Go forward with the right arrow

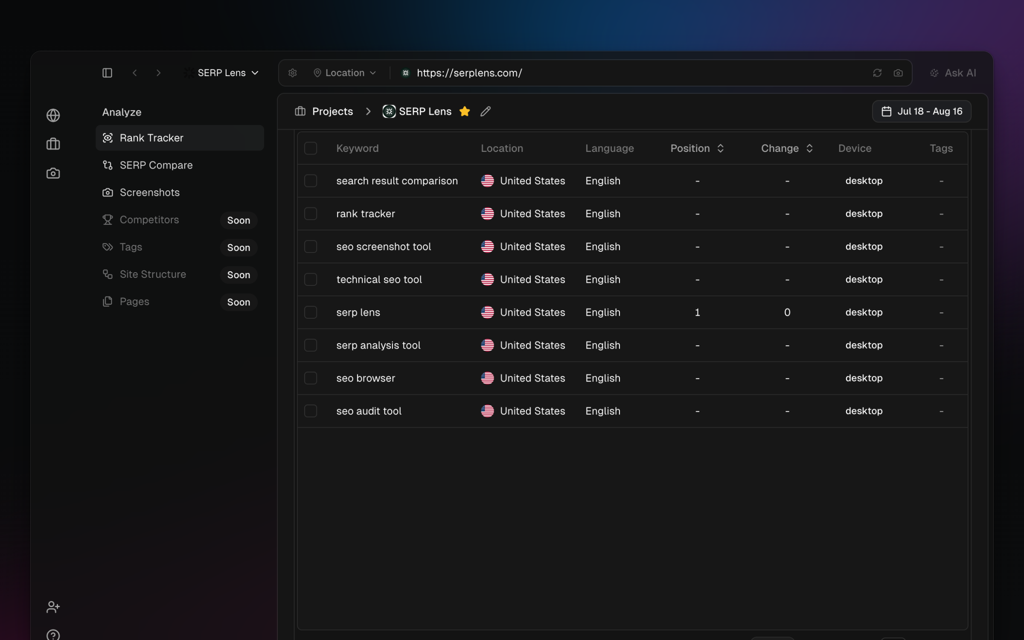coord(159,73)
